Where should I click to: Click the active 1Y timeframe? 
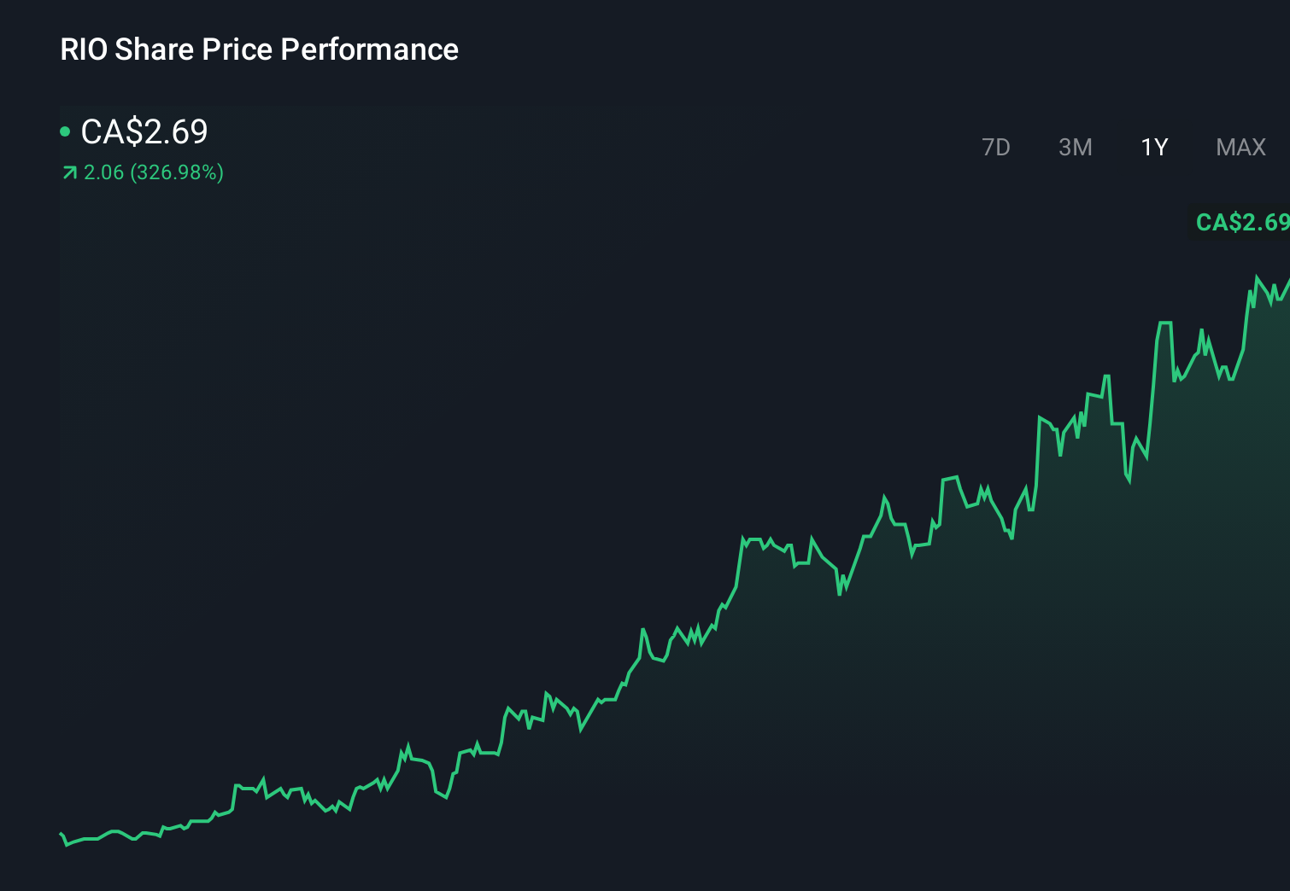(1153, 147)
